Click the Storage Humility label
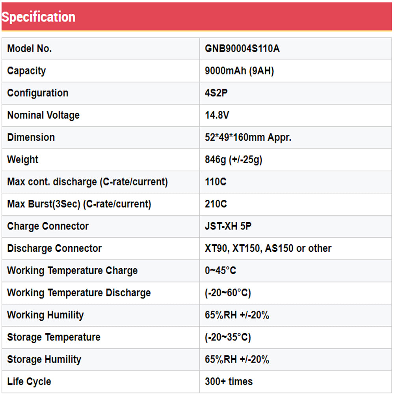This screenshot has width=394, height=394. [x=44, y=359]
